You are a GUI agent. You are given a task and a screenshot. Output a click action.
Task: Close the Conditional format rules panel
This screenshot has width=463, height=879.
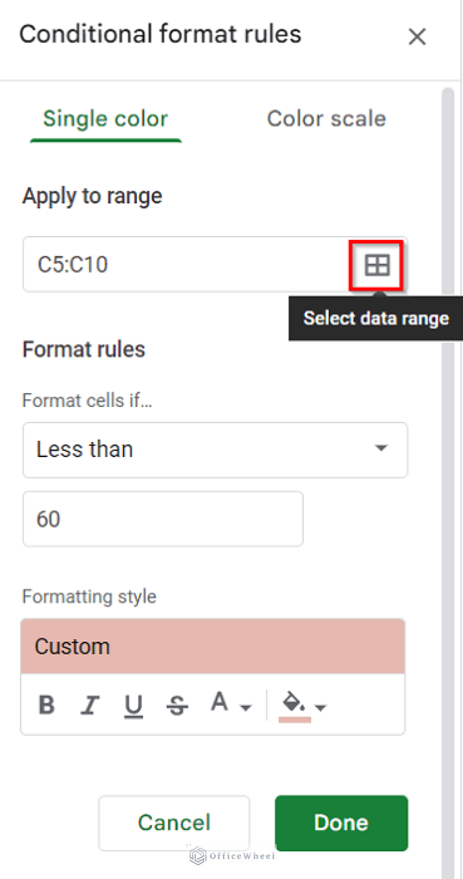click(417, 37)
